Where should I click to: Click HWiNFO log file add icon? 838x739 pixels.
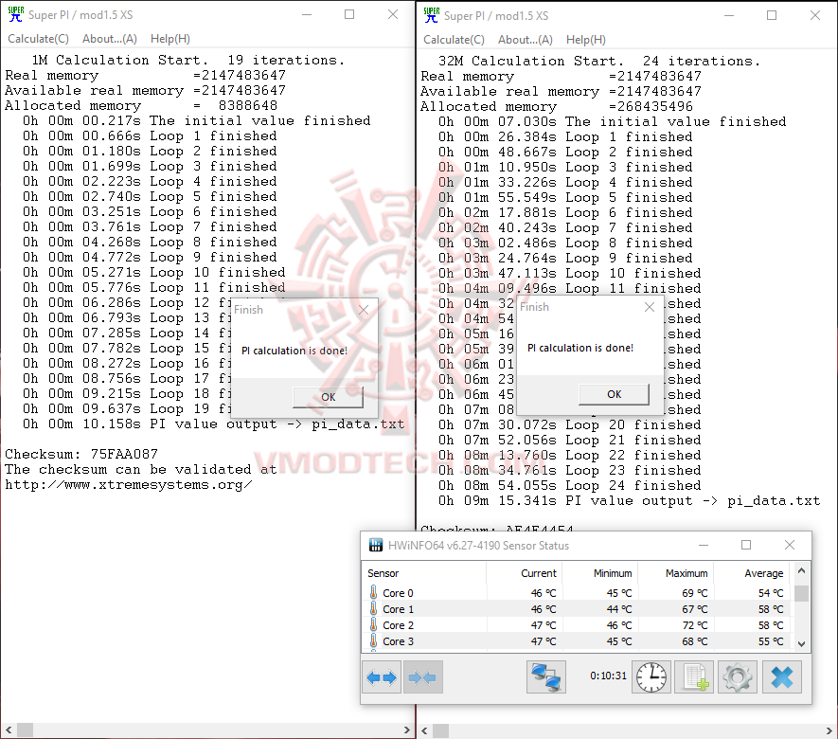(x=694, y=677)
